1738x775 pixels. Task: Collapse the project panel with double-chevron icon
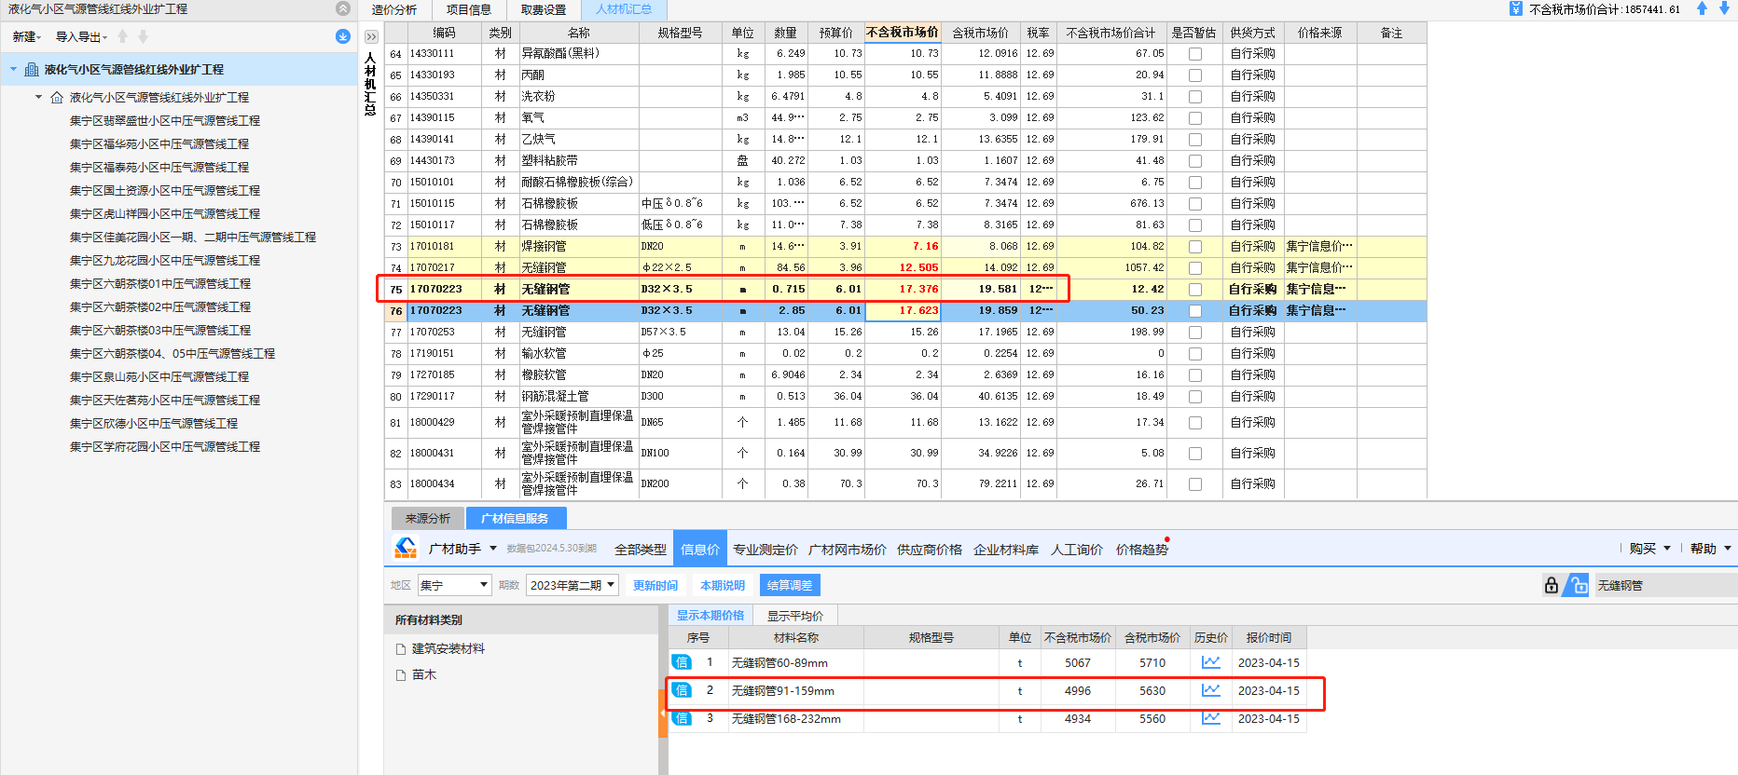[343, 8]
